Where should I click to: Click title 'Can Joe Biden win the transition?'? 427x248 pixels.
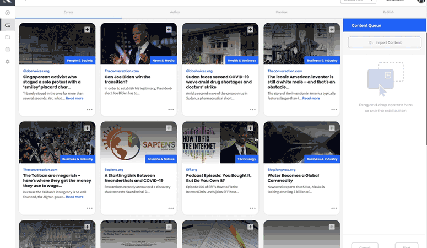[127, 79]
